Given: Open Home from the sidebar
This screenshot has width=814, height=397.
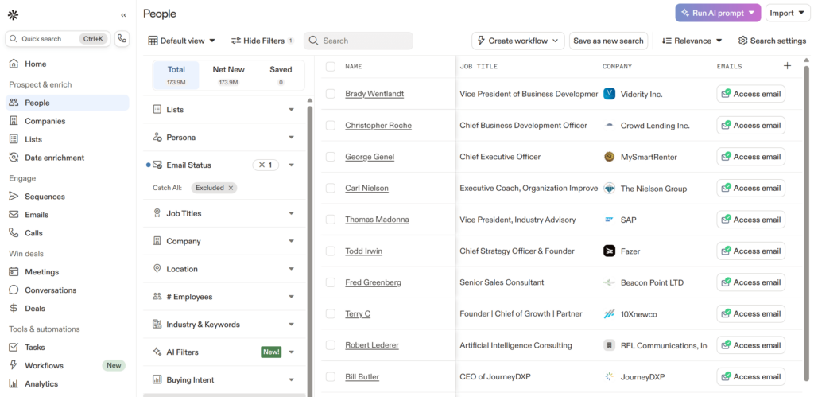Looking at the screenshot, I should click(68, 64).
